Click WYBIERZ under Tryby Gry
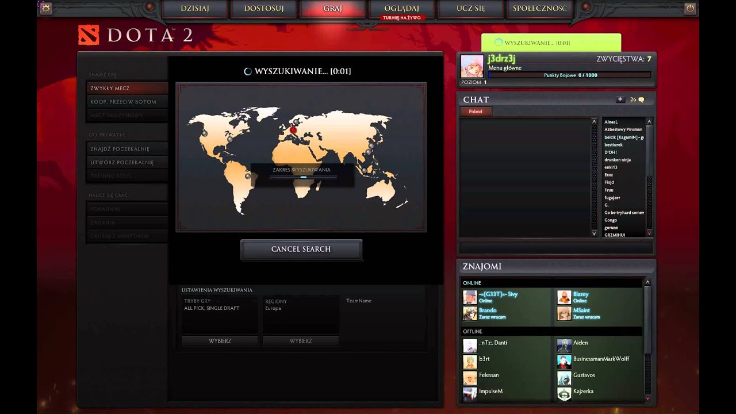This screenshot has height=414, width=736. pyautogui.click(x=220, y=341)
